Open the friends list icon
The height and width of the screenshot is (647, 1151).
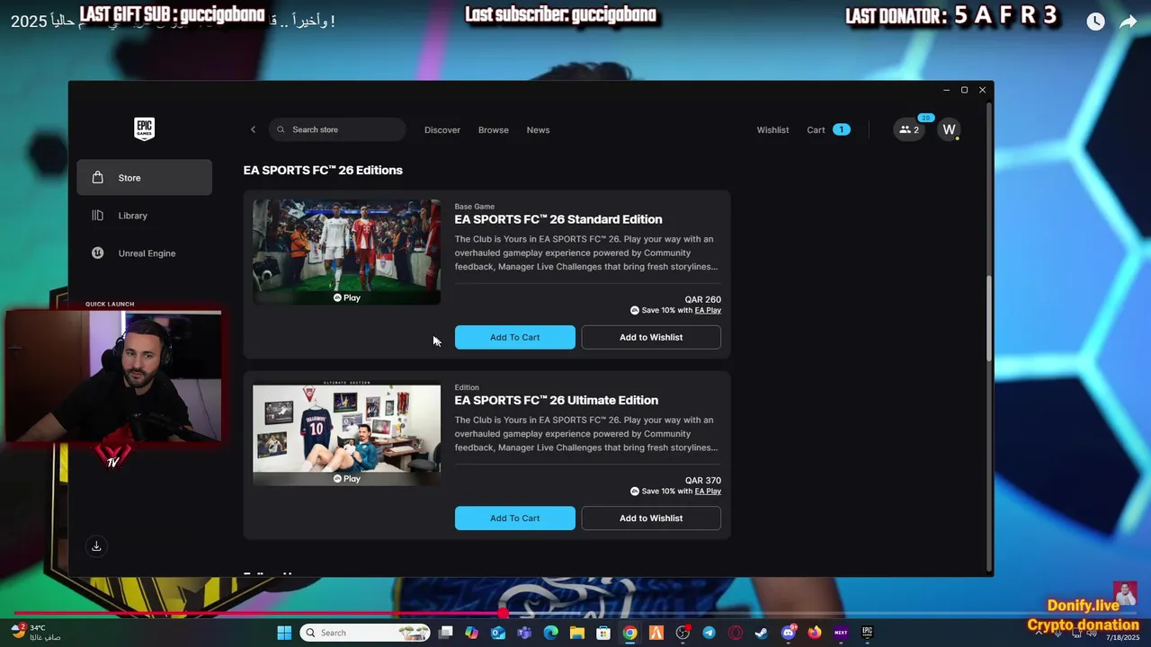click(908, 129)
